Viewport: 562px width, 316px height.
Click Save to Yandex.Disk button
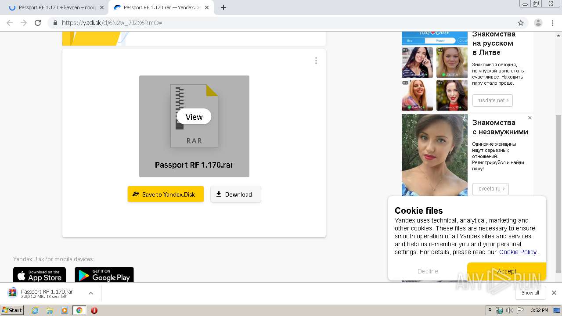pyautogui.click(x=166, y=194)
